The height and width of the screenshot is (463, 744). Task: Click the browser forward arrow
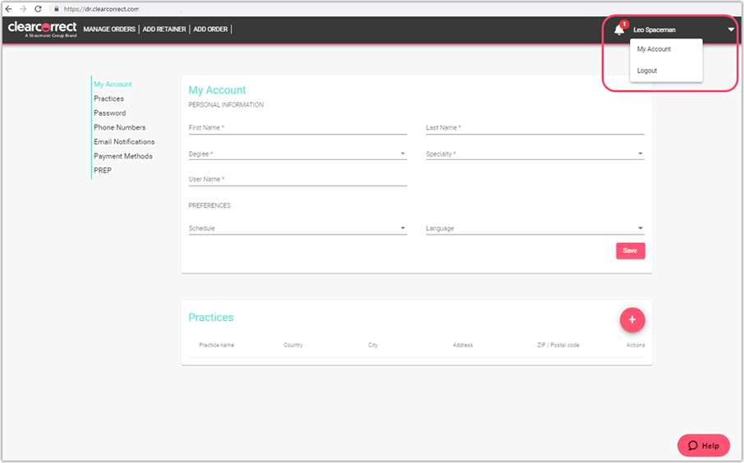(23, 8)
